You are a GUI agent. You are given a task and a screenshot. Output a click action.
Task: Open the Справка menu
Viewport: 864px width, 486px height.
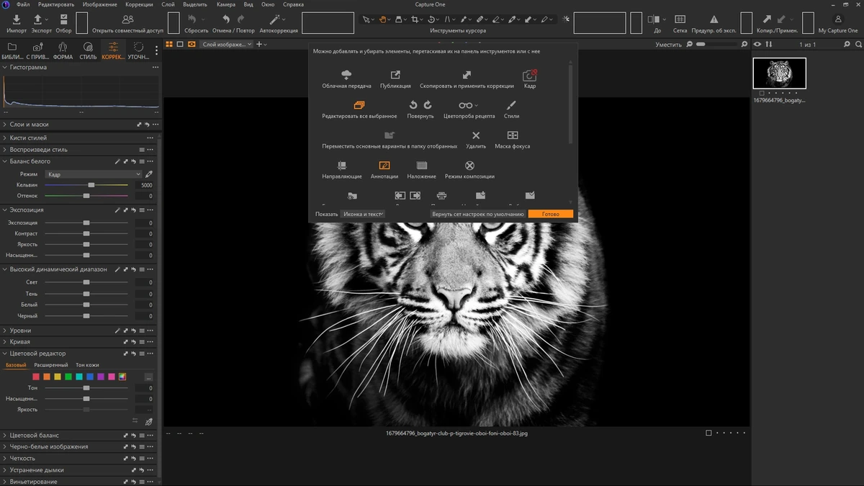[293, 4]
